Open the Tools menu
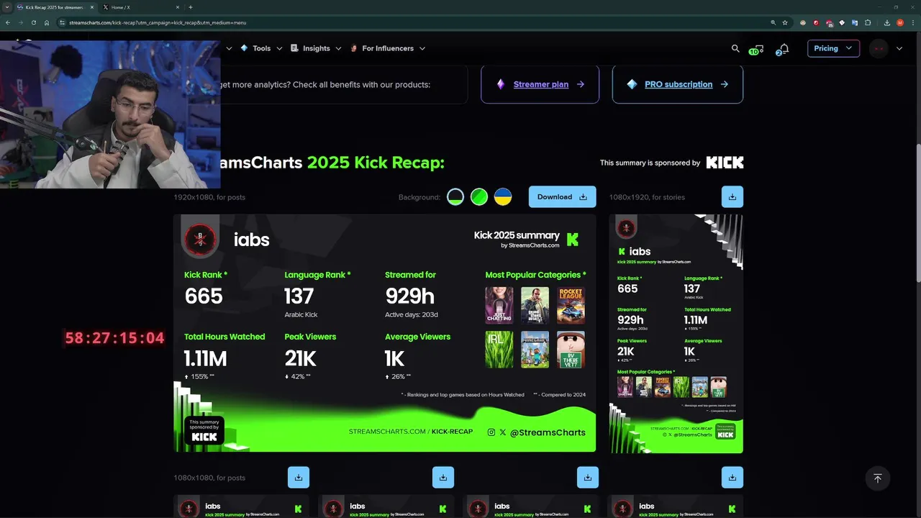The image size is (921, 518). click(x=261, y=48)
